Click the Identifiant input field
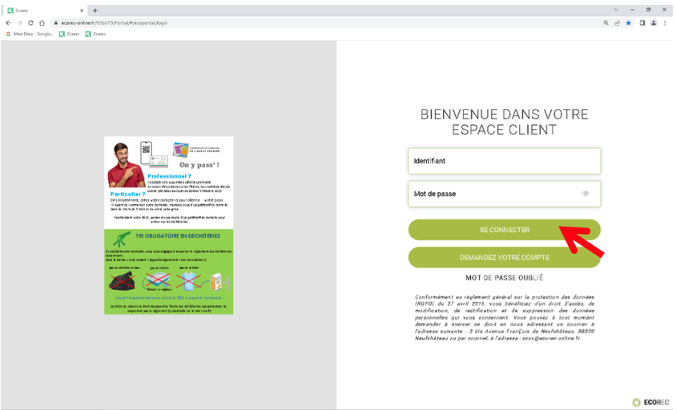This screenshot has height=410, width=676. tap(504, 161)
